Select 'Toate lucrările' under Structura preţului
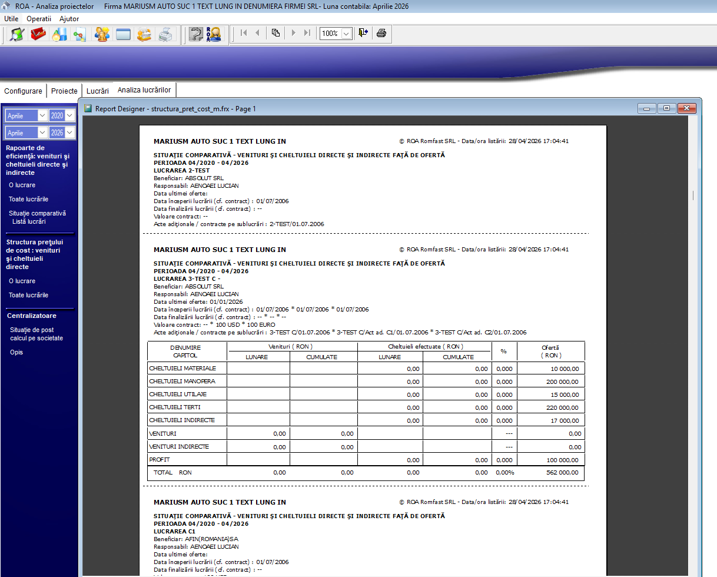The image size is (717, 577). click(x=28, y=295)
